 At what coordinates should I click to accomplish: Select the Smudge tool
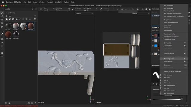point(2,27)
